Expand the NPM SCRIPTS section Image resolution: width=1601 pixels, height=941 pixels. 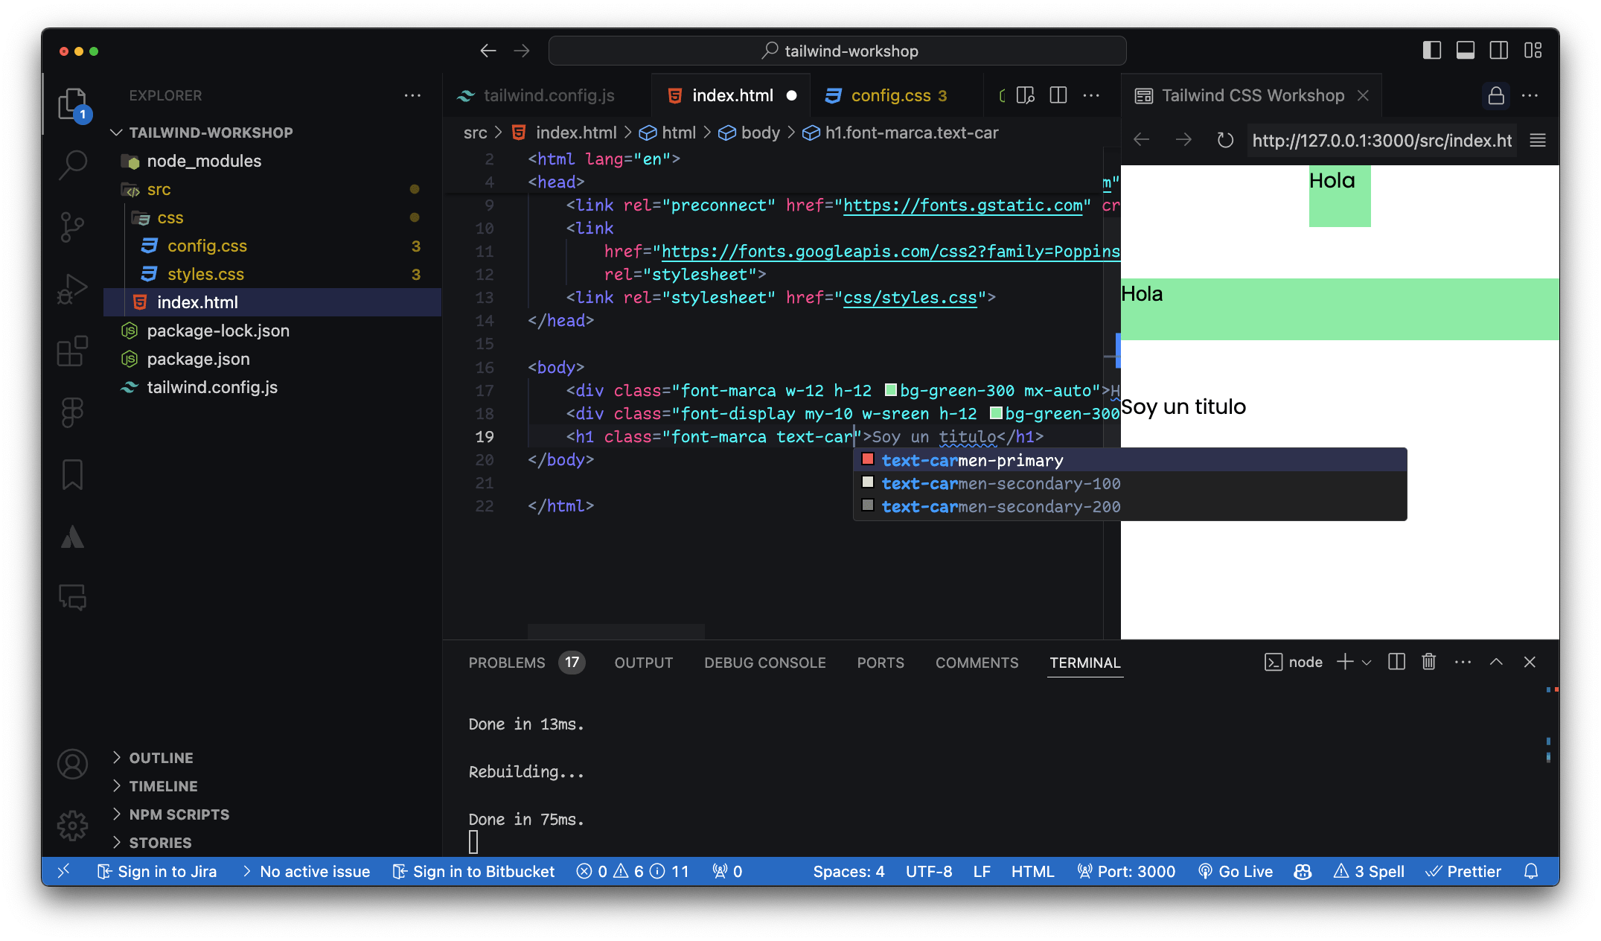[179, 814]
